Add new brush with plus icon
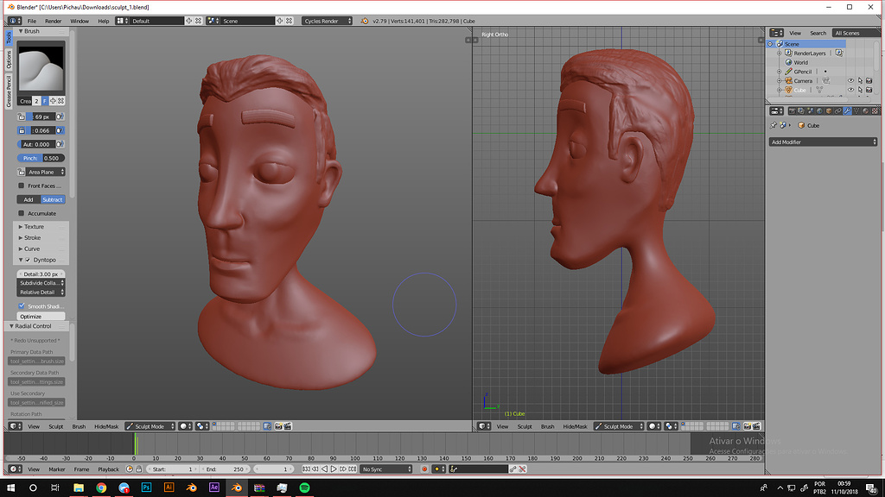This screenshot has width=885, height=497. (53, 101)
